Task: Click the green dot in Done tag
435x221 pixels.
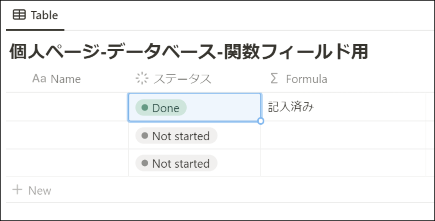Action: [145, 107]
